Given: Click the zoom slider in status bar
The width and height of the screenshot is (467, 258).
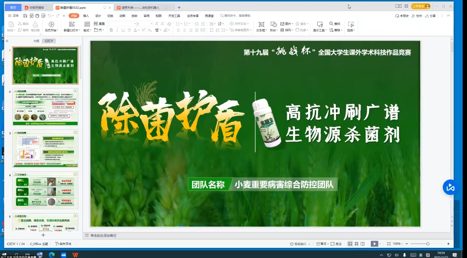Looking at the screenshot, I should [x=427, y=244].
